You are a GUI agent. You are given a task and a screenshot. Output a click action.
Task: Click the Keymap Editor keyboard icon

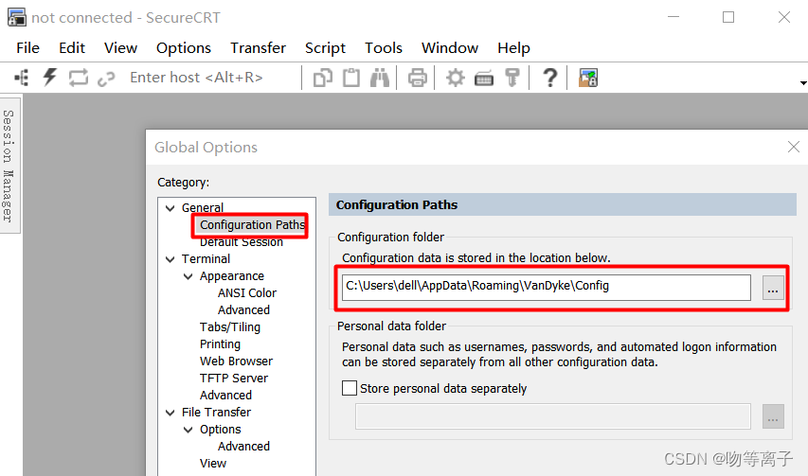click(484, 79)
